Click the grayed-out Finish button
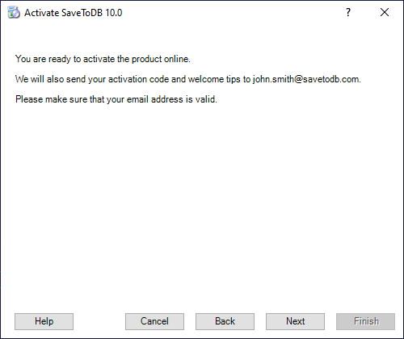 coord(365,321)
